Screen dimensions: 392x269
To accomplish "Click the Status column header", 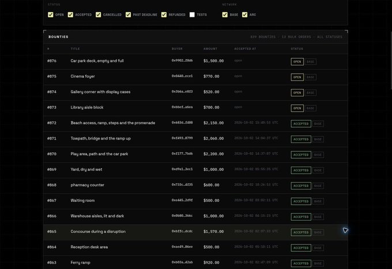I will coord(297,49).
